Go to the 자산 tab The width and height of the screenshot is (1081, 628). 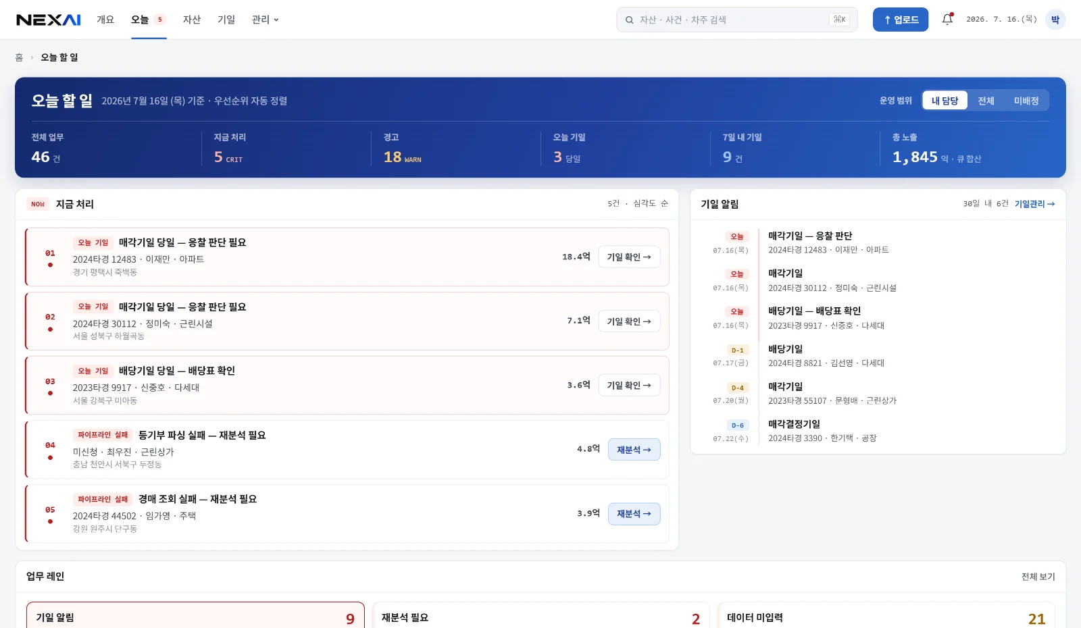click(x=192, y=20)
